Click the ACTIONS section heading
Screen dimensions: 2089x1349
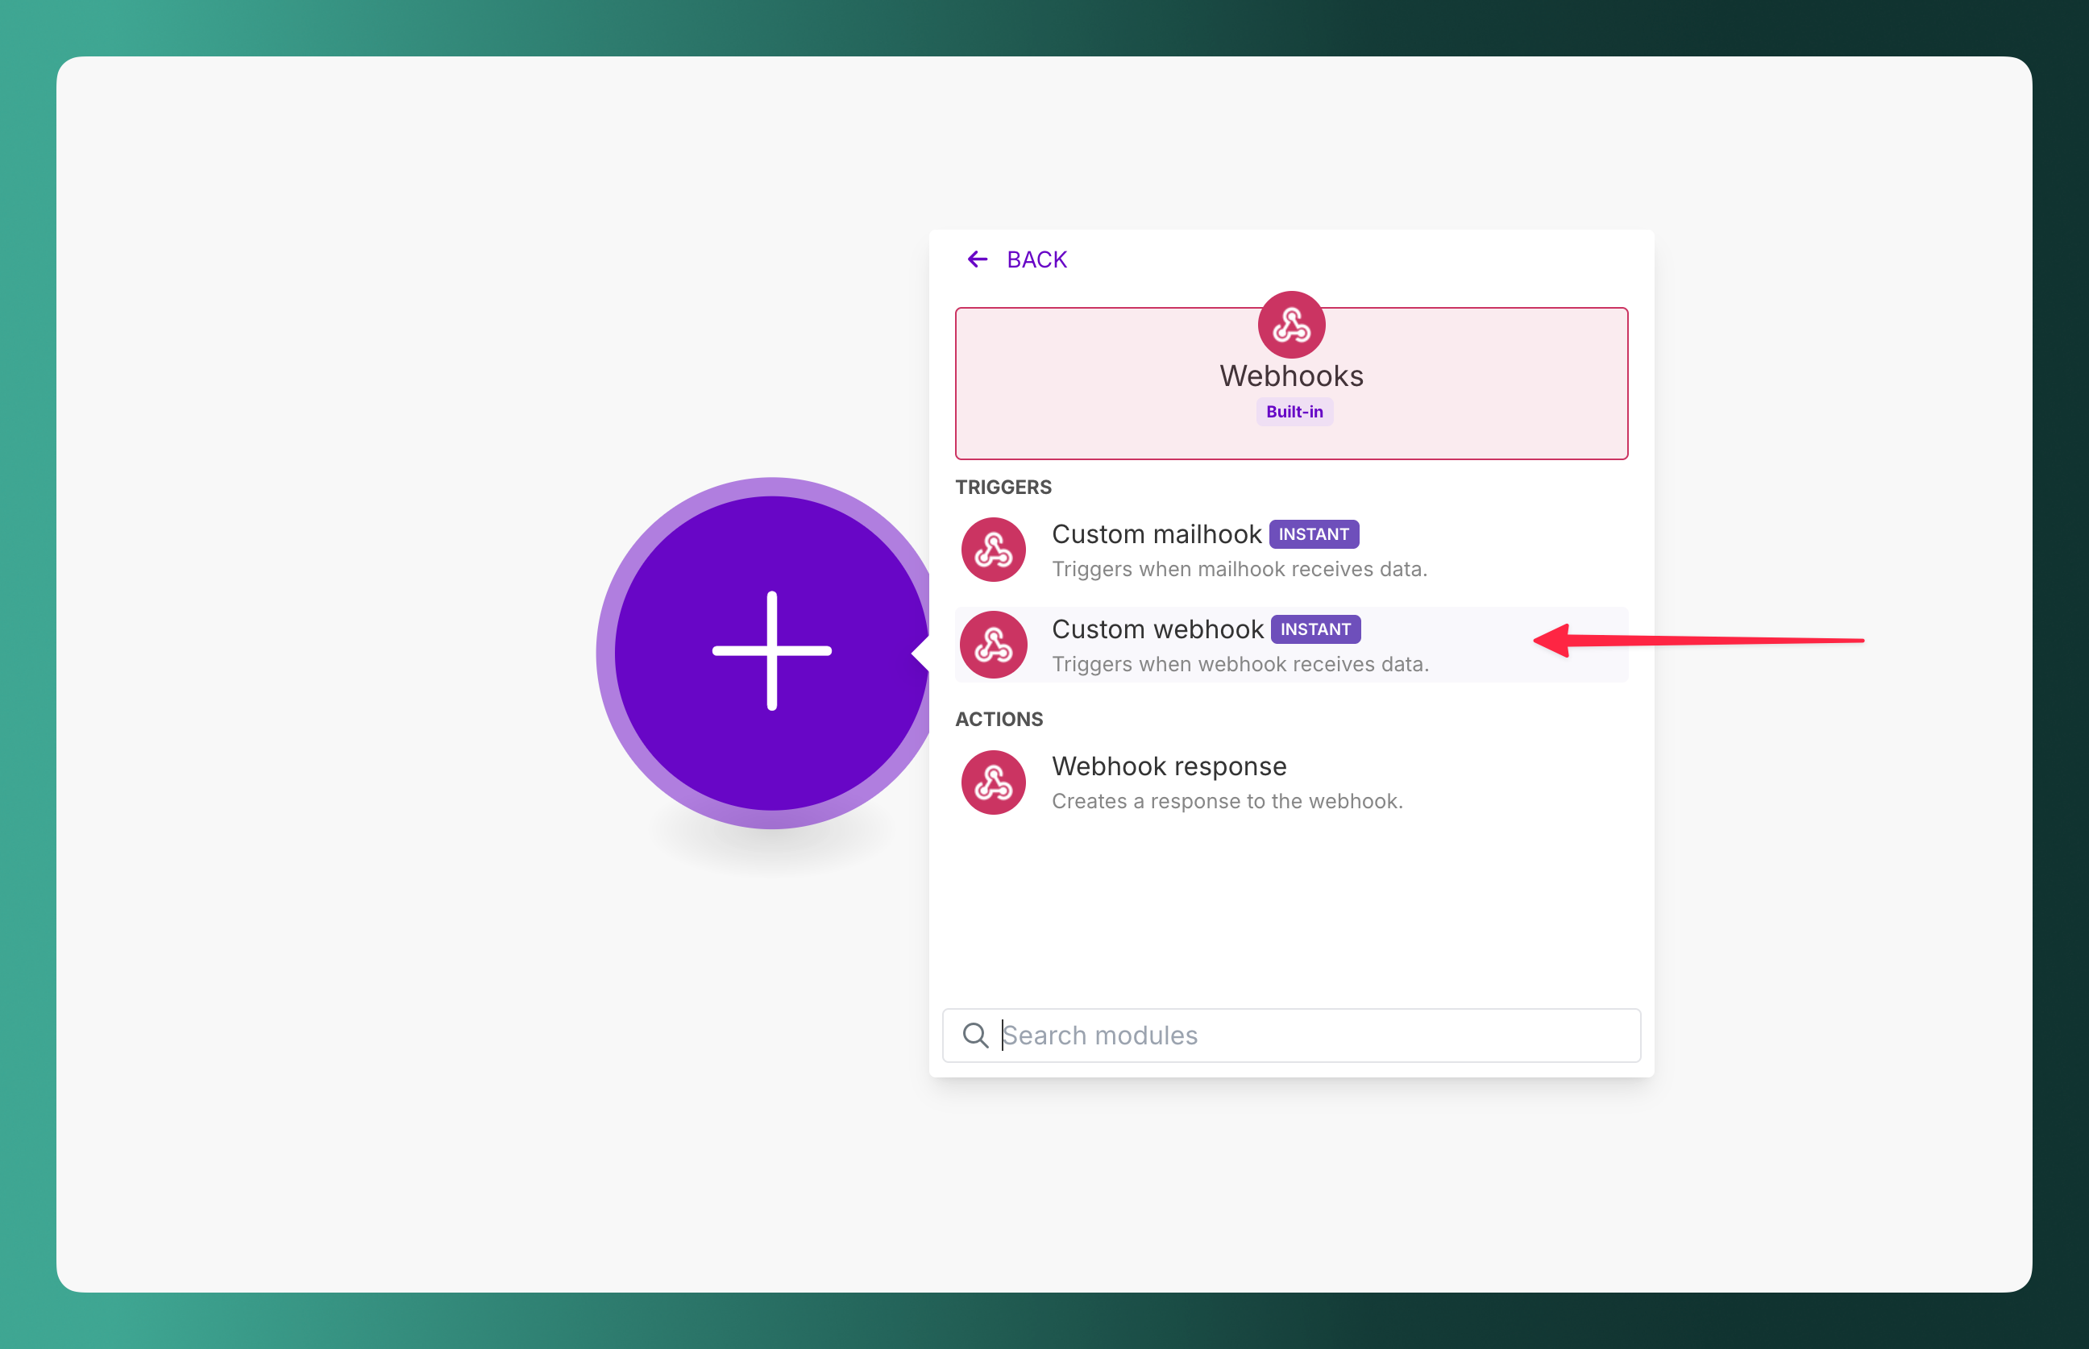click(999, 718)
